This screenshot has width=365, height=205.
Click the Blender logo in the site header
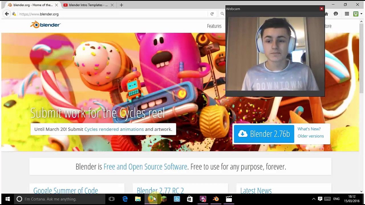coord(46,25)
